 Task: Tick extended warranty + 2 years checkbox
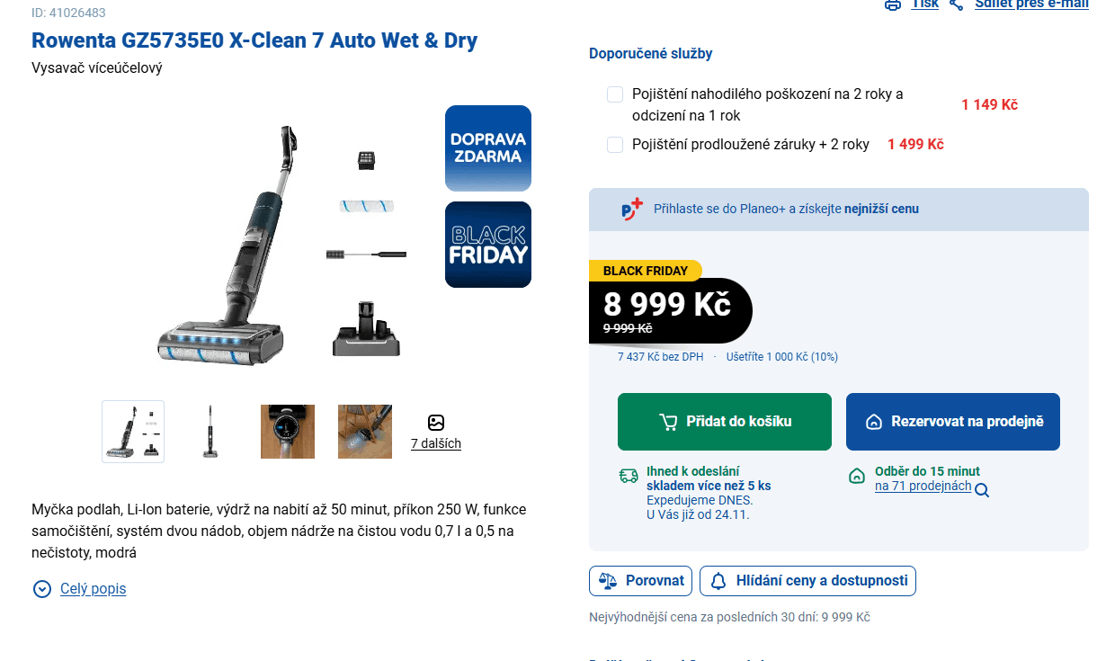tap(615, 145)
